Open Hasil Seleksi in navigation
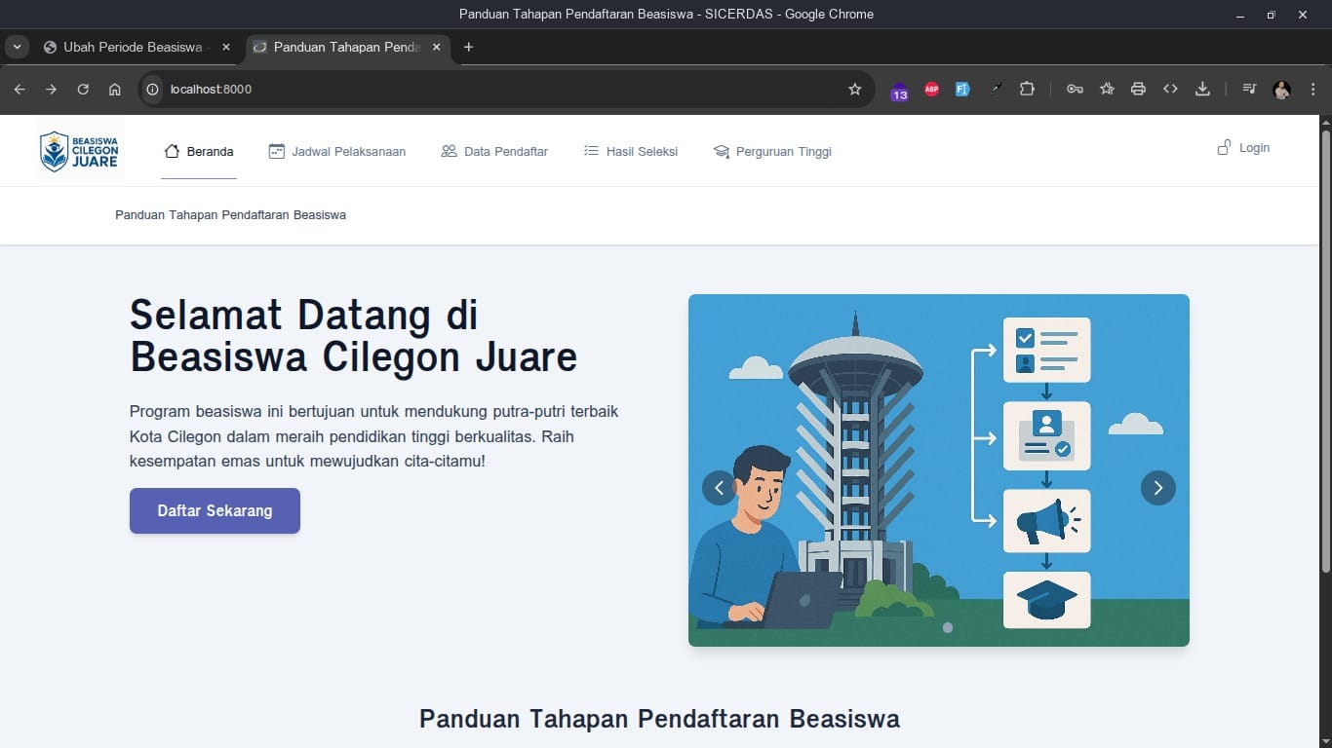Viewport: 1332px width, 748px height. (631, 151)
